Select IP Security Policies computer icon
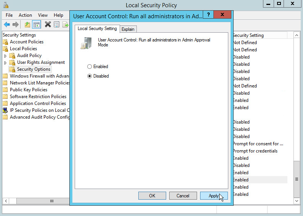The height and width of the screenshot is (216, 303). (5, 110)
